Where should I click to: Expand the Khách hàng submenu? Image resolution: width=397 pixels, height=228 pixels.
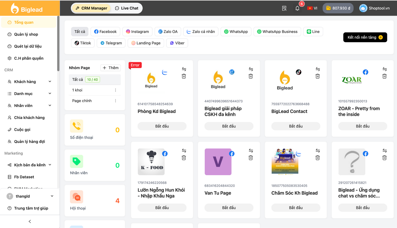point(50,82)
